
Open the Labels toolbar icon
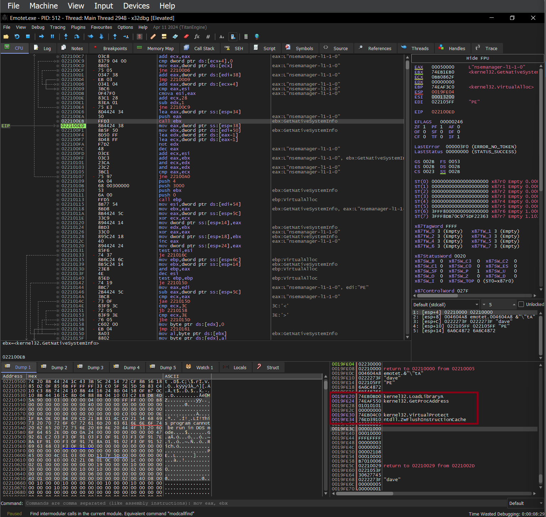(x=175, y=37)
